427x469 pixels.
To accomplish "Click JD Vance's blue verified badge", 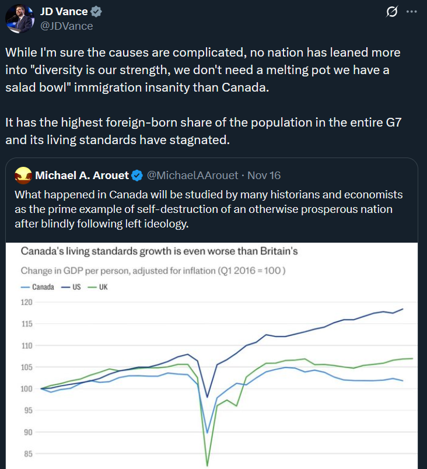I will [95, 10].
